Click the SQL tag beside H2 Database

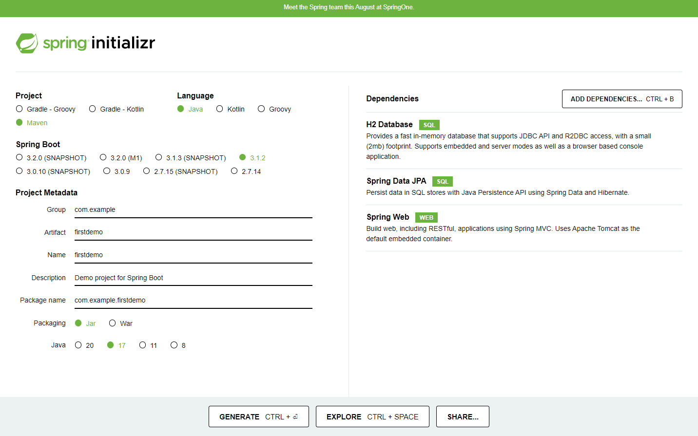tap(429, 125)
